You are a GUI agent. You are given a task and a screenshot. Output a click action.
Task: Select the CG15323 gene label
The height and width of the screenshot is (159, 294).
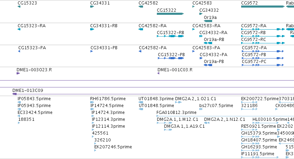tap(27, 3)
